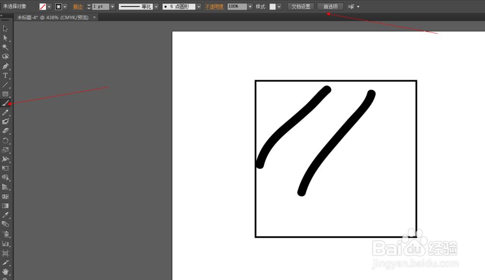Select the Direct Selection tool
The image size is (485, 280).
click(x=5, y=38)
